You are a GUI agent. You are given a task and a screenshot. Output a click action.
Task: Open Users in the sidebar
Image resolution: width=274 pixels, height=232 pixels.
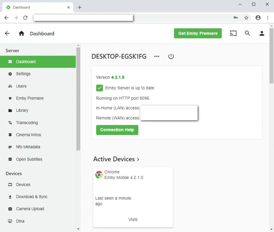tap(38, 86)
